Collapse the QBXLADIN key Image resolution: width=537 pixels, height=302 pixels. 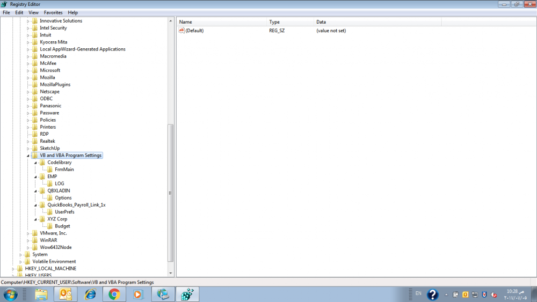point(35,191)
